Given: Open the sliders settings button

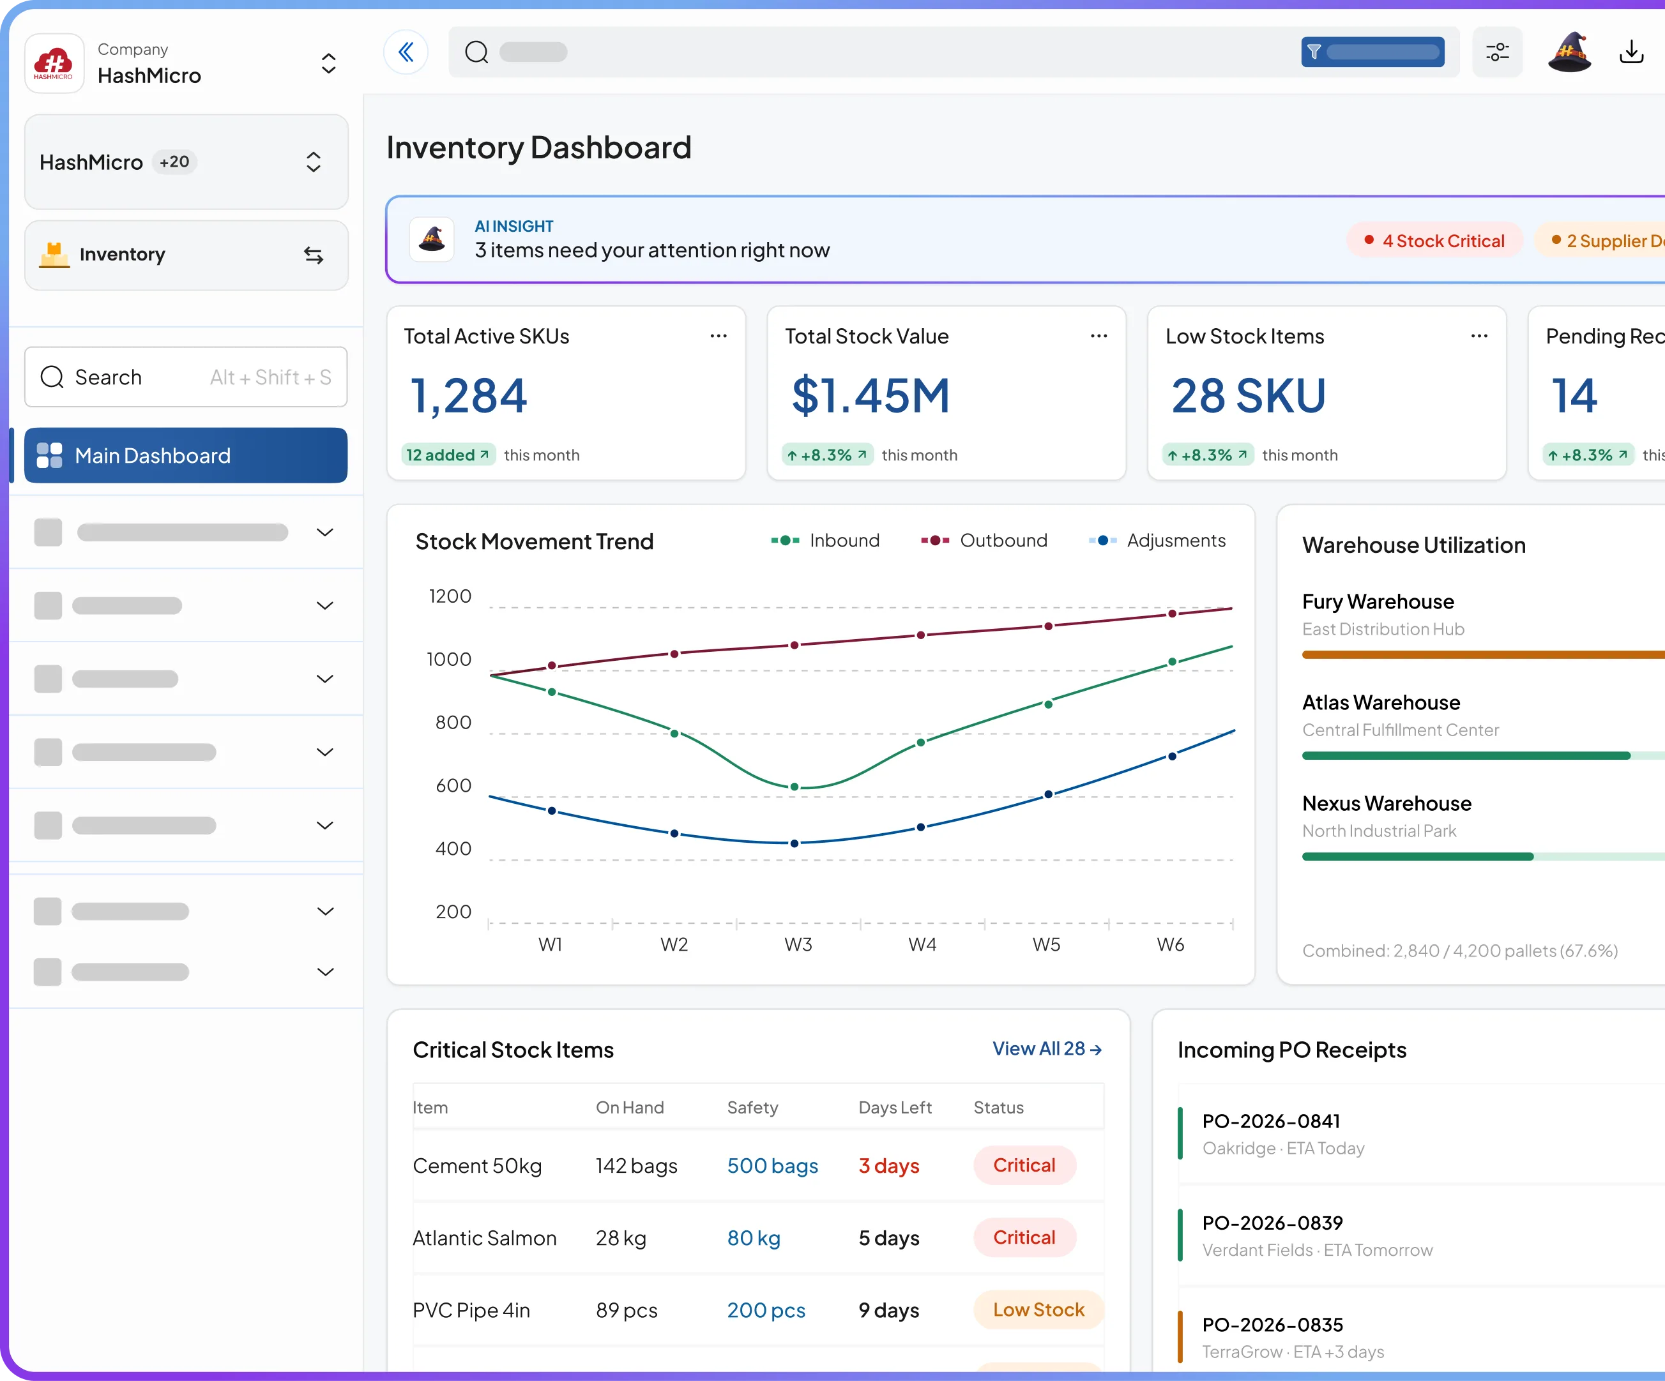Looking at the screenshot, I should click(1497, 52).
